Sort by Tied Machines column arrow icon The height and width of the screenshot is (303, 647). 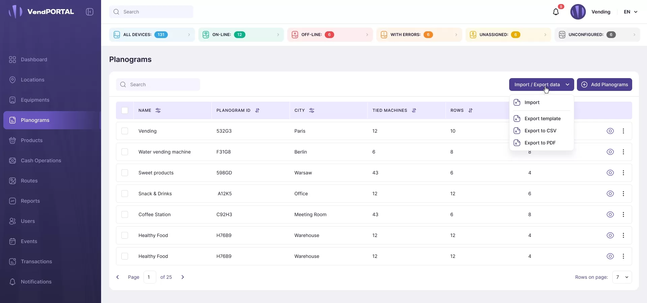[414, 110]
